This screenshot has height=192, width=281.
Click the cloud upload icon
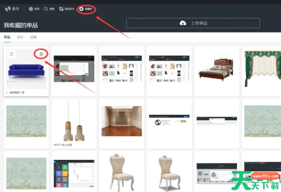(183, 23)
